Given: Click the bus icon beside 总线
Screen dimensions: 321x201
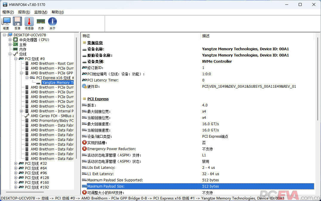Looking at the screenshot, I should 16,54.
